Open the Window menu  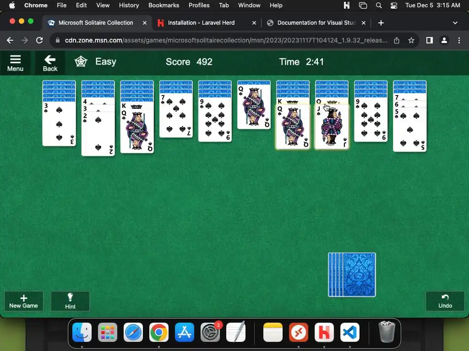[249, 5]
